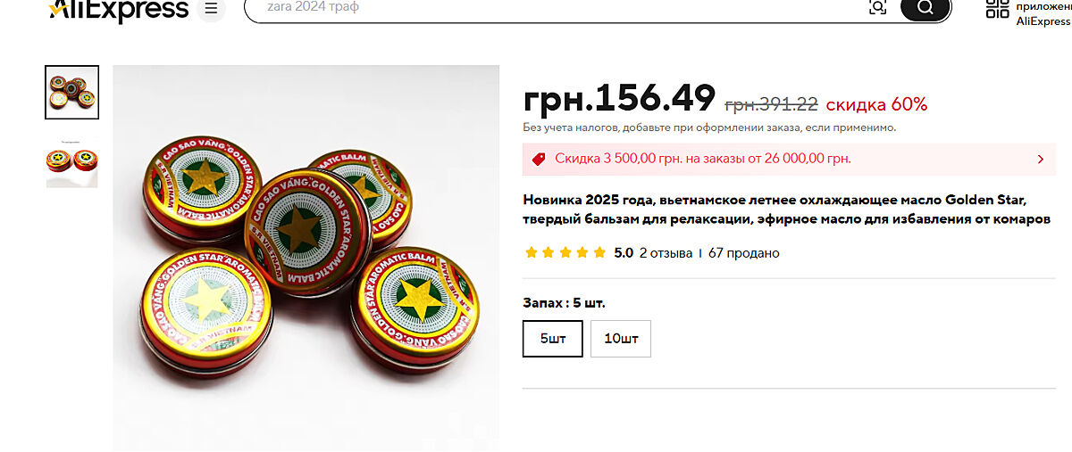Viewport: 1072px width, 452px height.
Task: Click the AliExpress logo
Action: pos(119,10)
